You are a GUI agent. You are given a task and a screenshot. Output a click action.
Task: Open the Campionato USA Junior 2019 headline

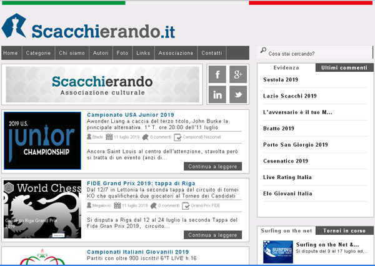[x=131, y=115]
